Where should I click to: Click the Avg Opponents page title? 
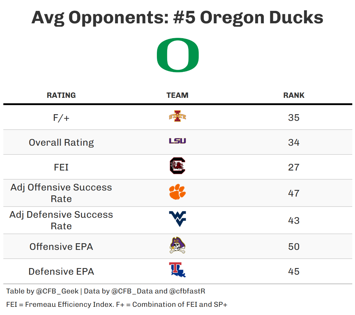[x=177, y=17]
